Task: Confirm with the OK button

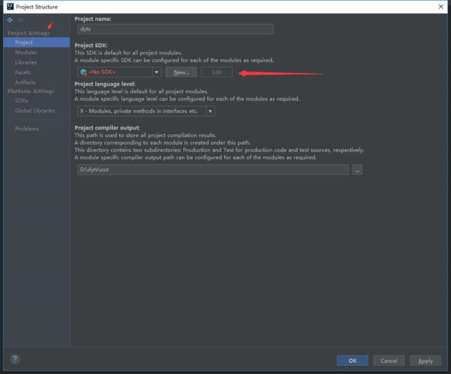Action: [x=352, y=361]
